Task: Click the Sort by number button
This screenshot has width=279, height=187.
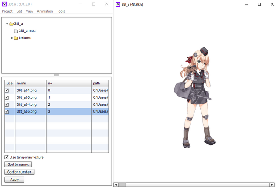Action: 19,172
